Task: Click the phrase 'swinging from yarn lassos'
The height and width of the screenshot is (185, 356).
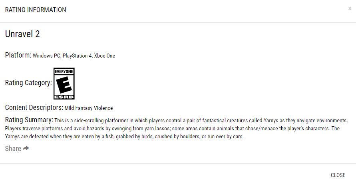Action: (141, 129)
